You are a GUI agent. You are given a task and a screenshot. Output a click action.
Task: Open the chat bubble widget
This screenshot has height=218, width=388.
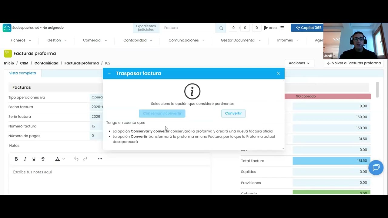tap(376, 168)
